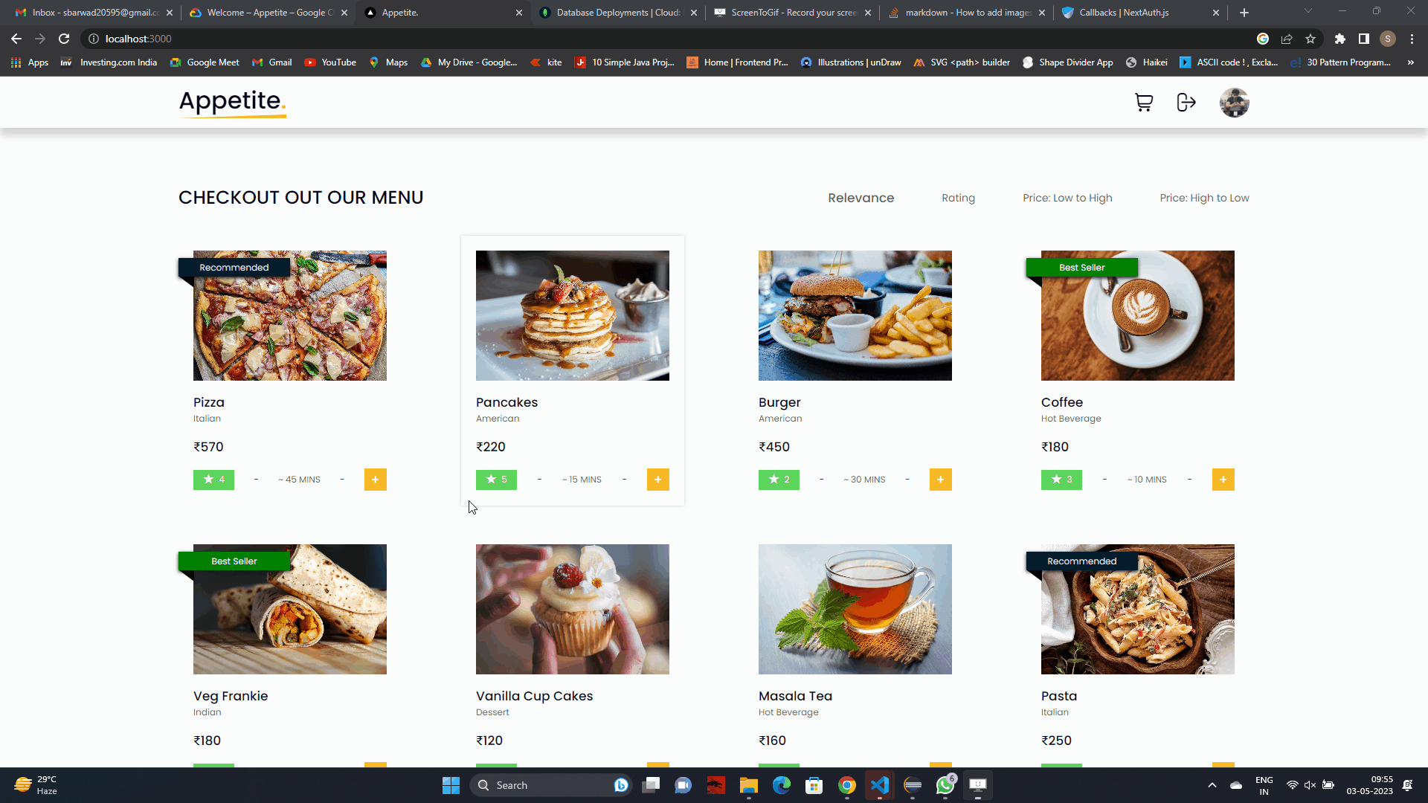Sort by Price: Low to High
Viewport: 1428px width, 803px height.
coord(1067,198)
